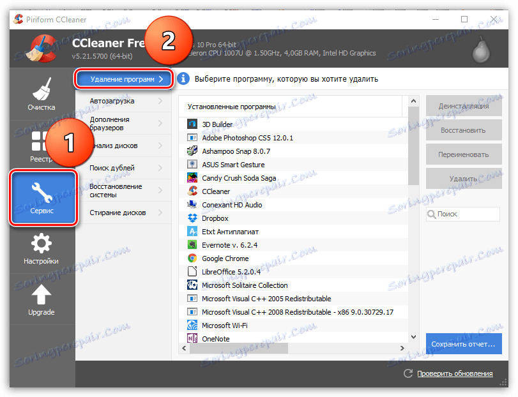The width and height of the screenshot is (518, 397).
Task: Click the Microsoft Solitaire Collection icon
Action: [192, 285]
